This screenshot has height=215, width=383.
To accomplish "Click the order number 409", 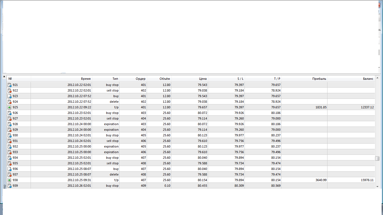I will (143, 186).
